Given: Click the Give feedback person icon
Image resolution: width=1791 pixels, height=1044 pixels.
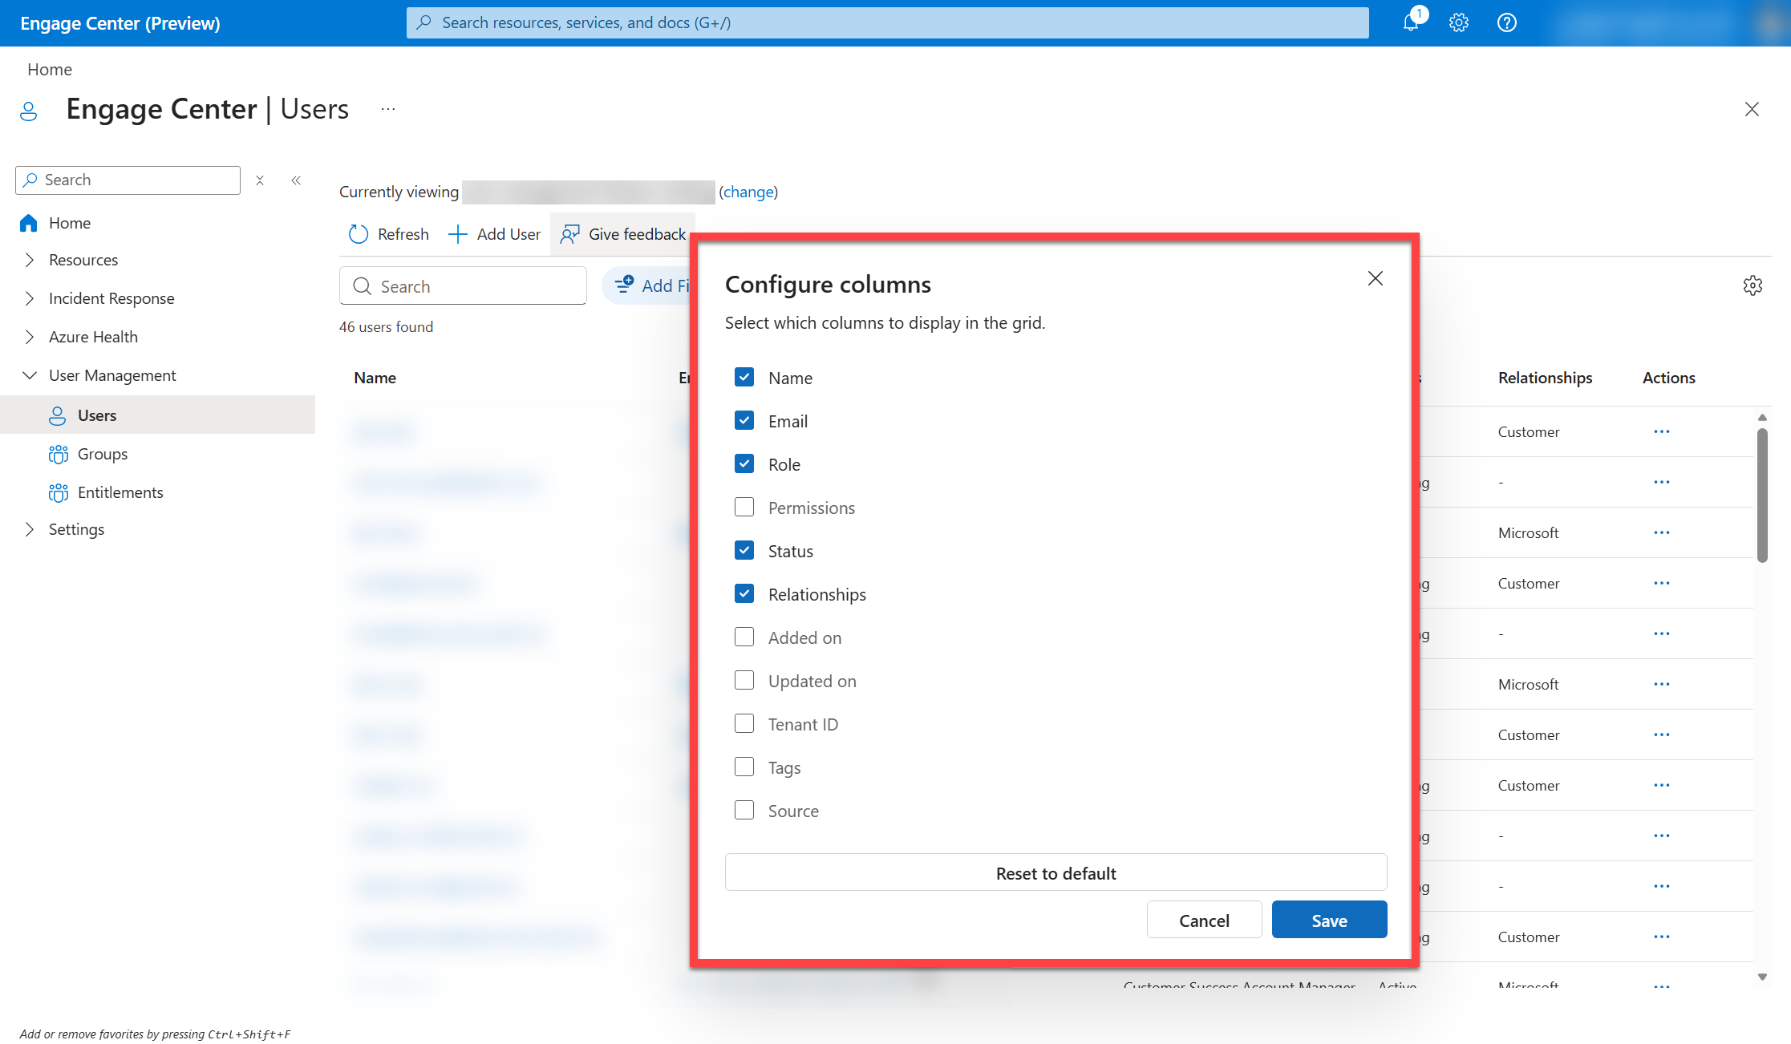Looking at the screenshot, I should pos(569,234).
